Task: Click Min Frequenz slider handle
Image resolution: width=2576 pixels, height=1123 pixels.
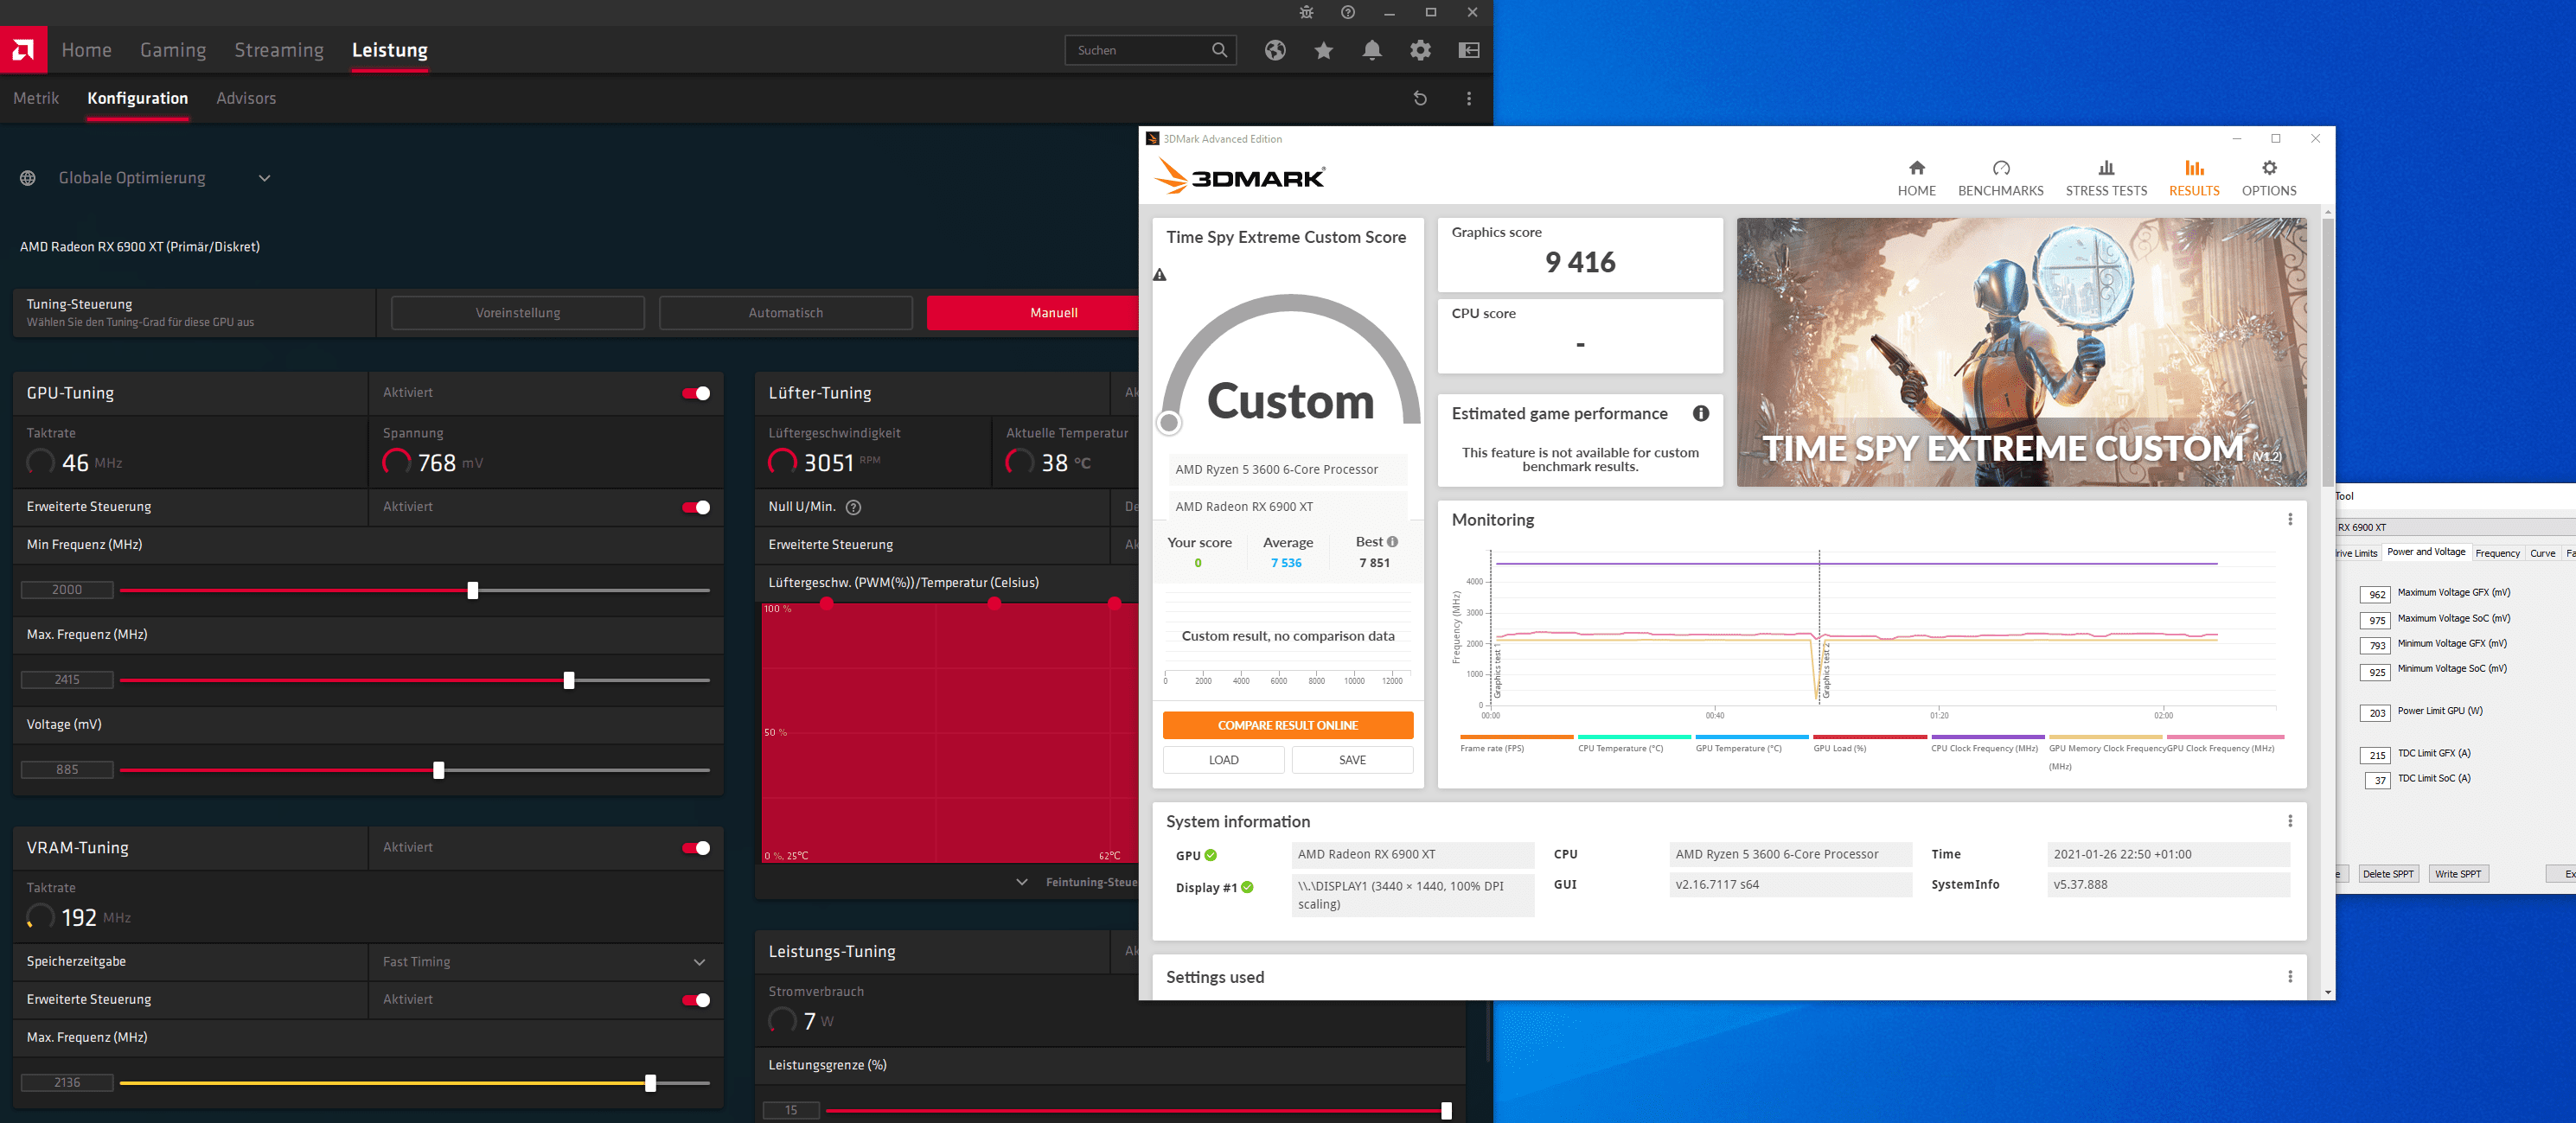Action: (x=473, y=590)
